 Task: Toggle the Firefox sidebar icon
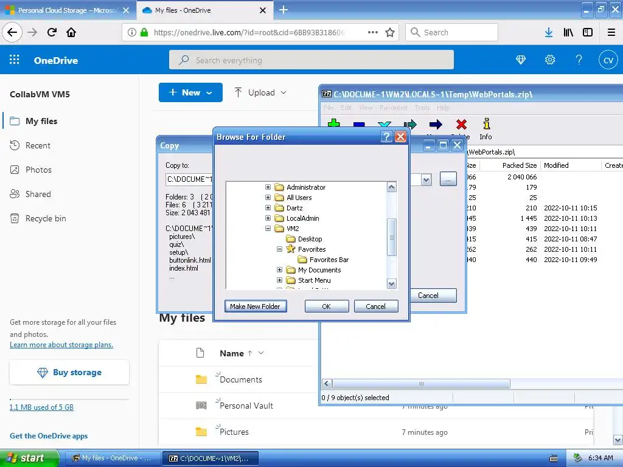588,32
